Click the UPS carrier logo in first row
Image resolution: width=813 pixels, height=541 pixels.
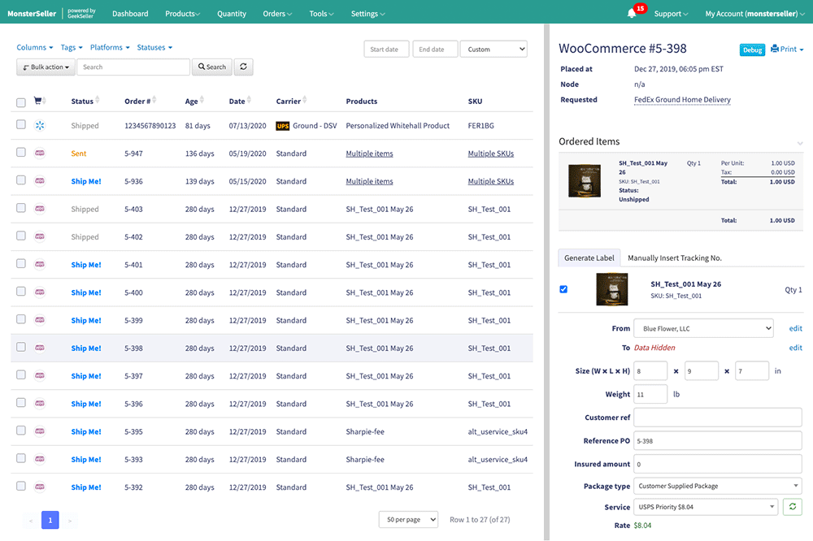pyautogui.click(x=283, y=126)
